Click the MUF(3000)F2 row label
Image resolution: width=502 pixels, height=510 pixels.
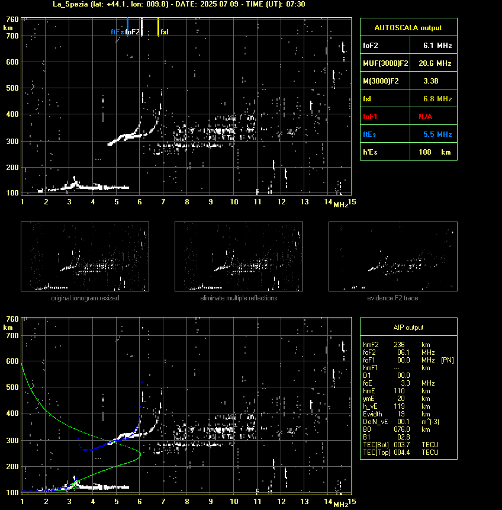pyautogui.click(x=385, y=63)
